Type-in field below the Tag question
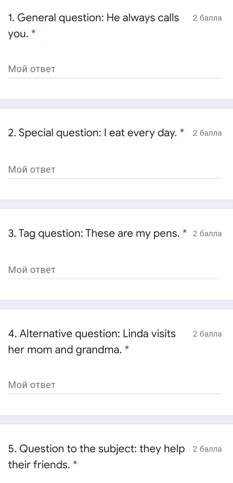 click(115, 270)
